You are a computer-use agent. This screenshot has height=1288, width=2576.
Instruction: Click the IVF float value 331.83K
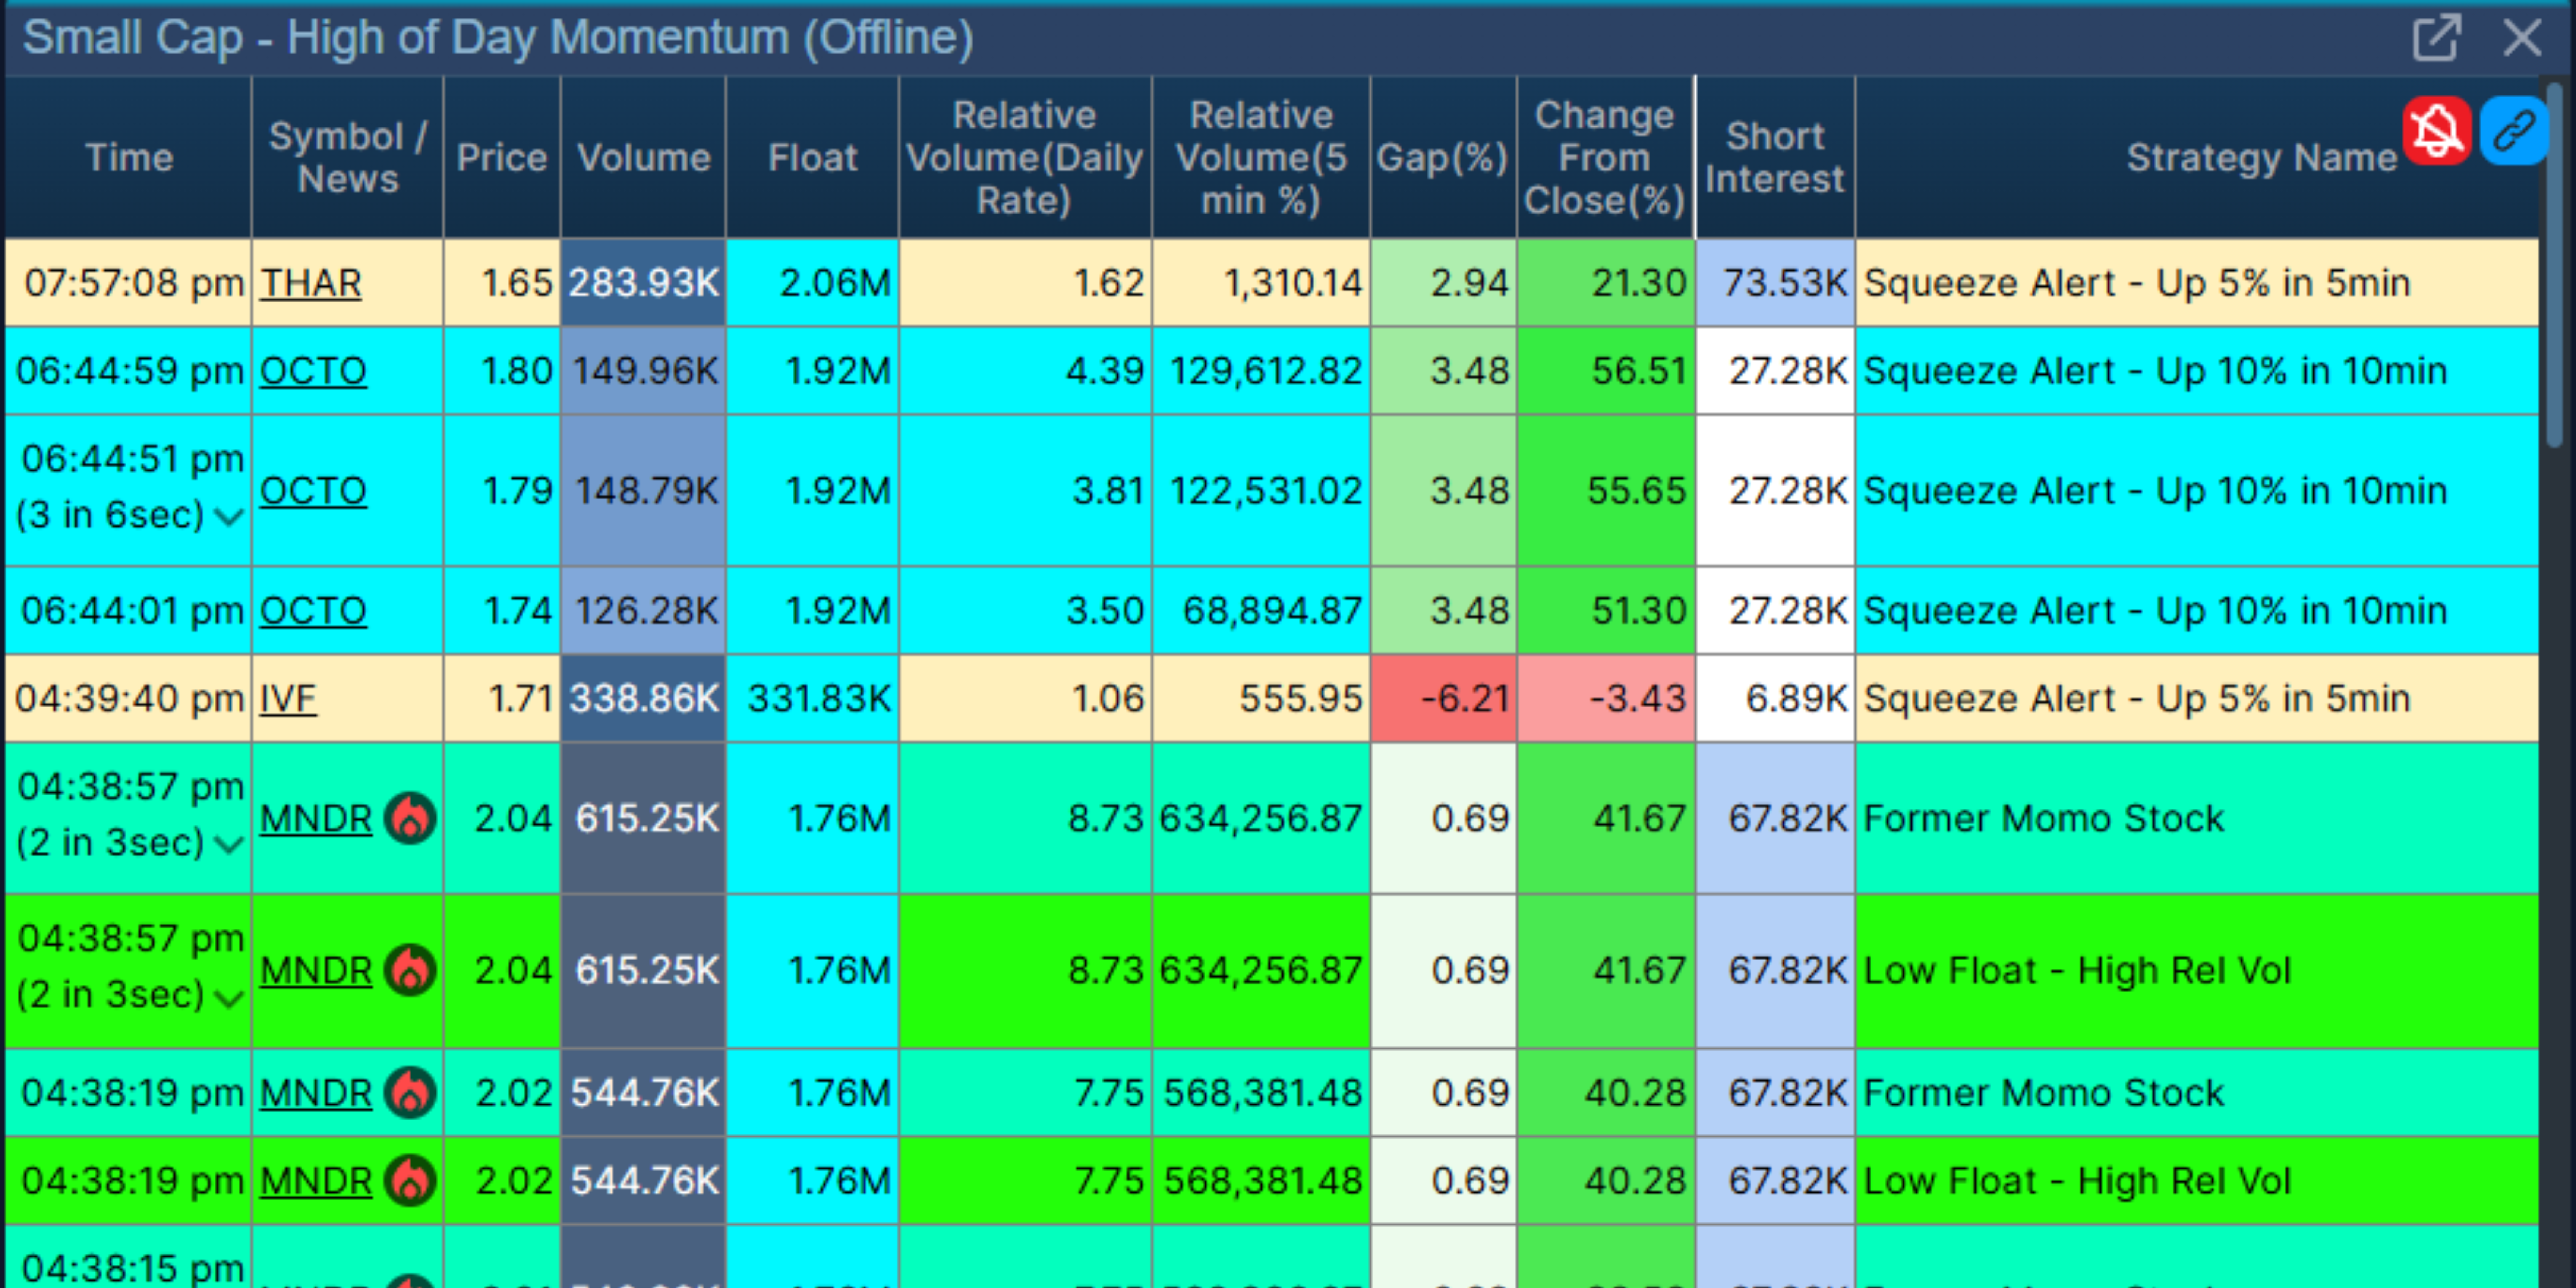tap(812, 699)
